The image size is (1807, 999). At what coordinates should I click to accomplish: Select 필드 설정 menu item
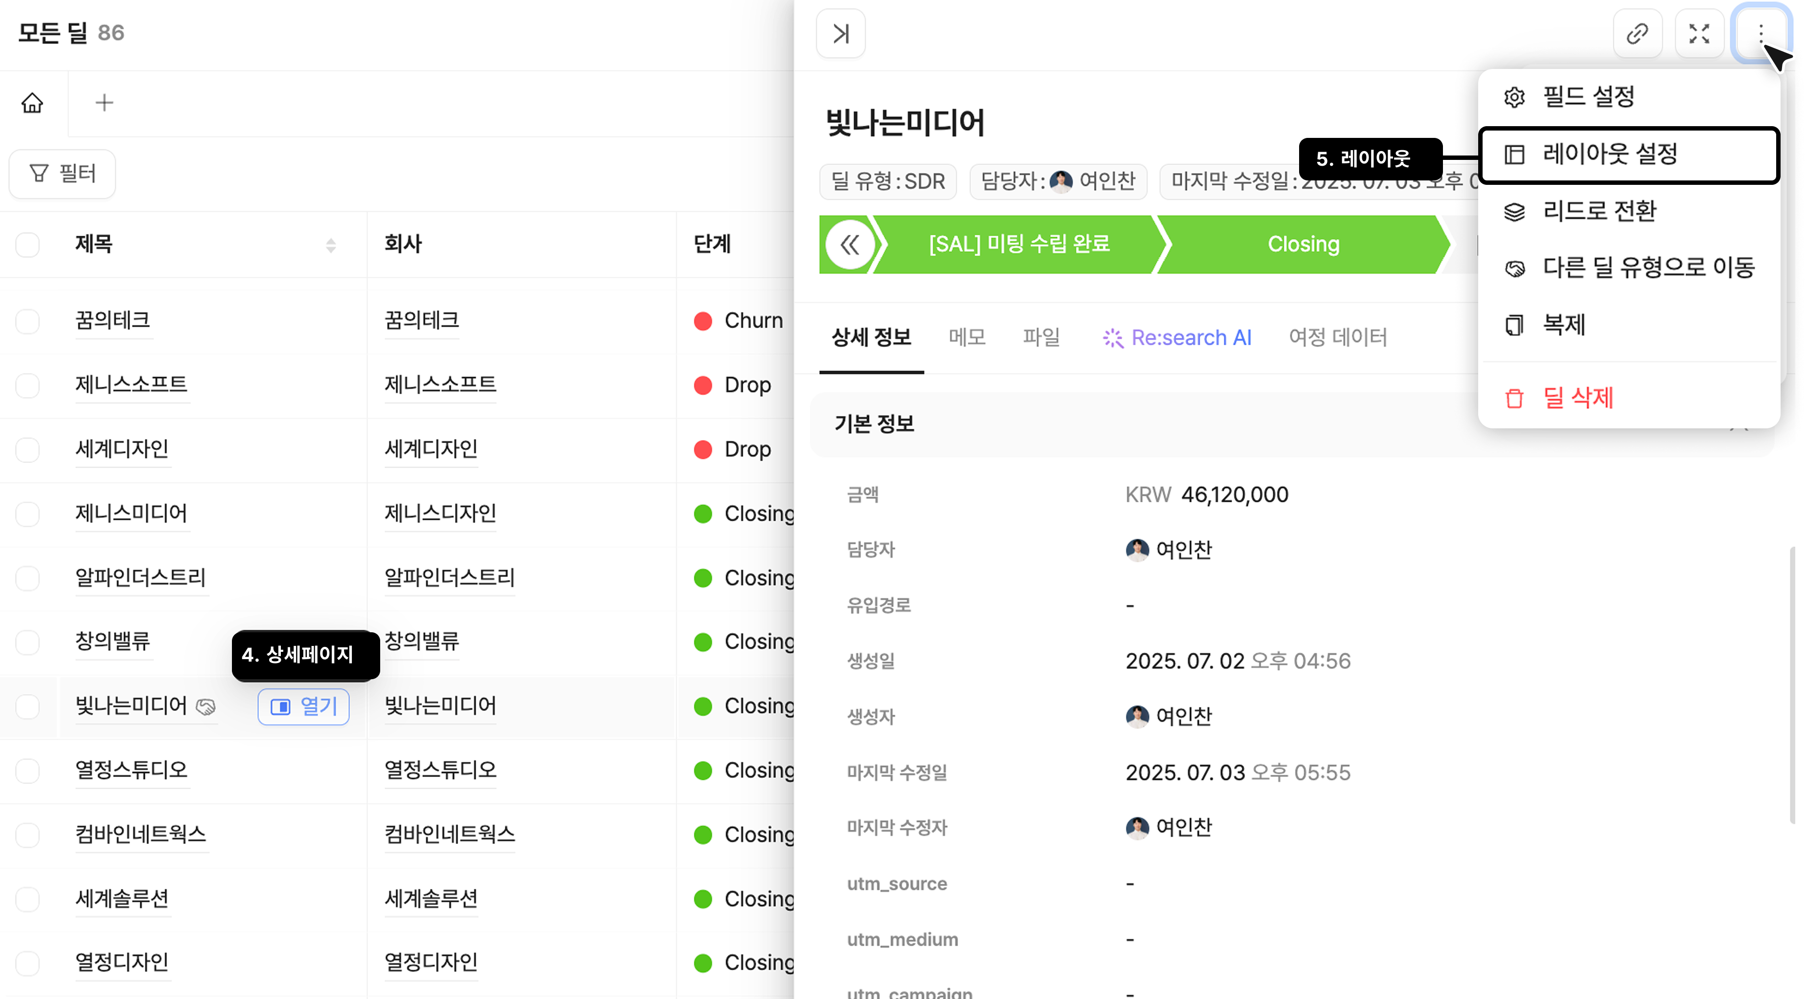(1588, 97)
